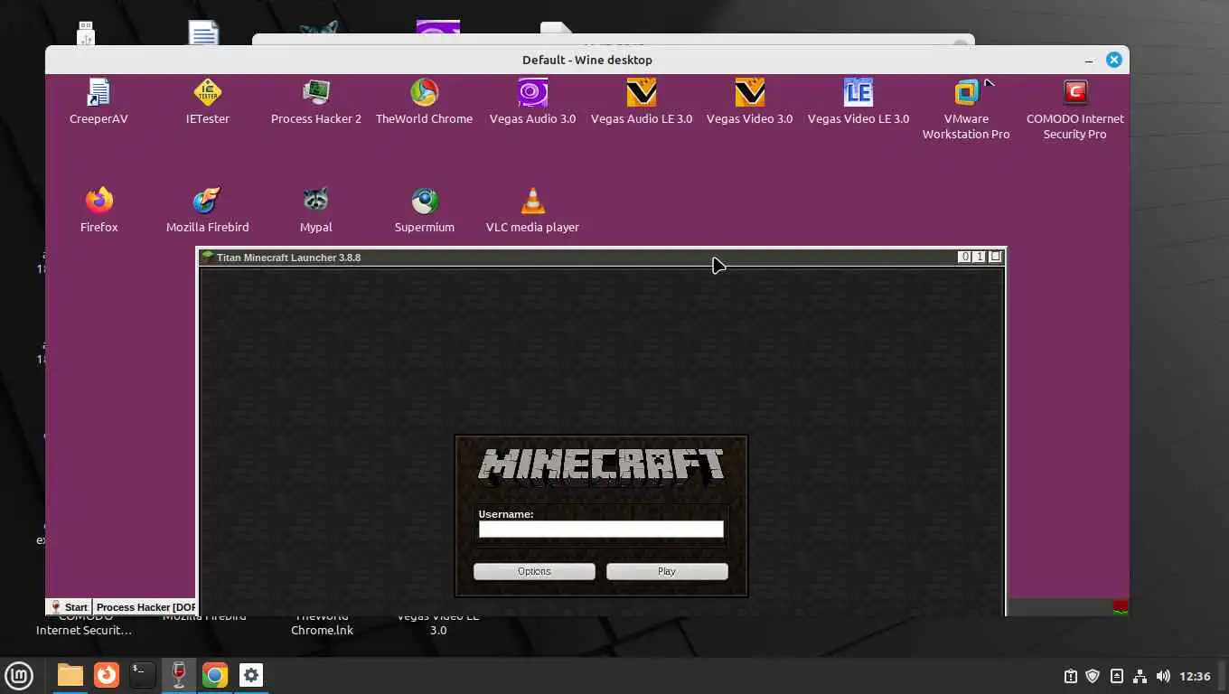Select the Vegas Audio LE 3.0 icon

pos(642,92)
